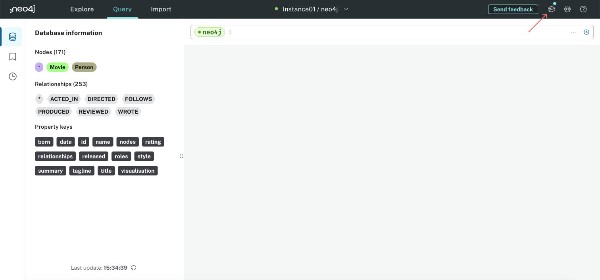
Task: Open the editor overflow menu with three dots
Action: click(573, 32)
